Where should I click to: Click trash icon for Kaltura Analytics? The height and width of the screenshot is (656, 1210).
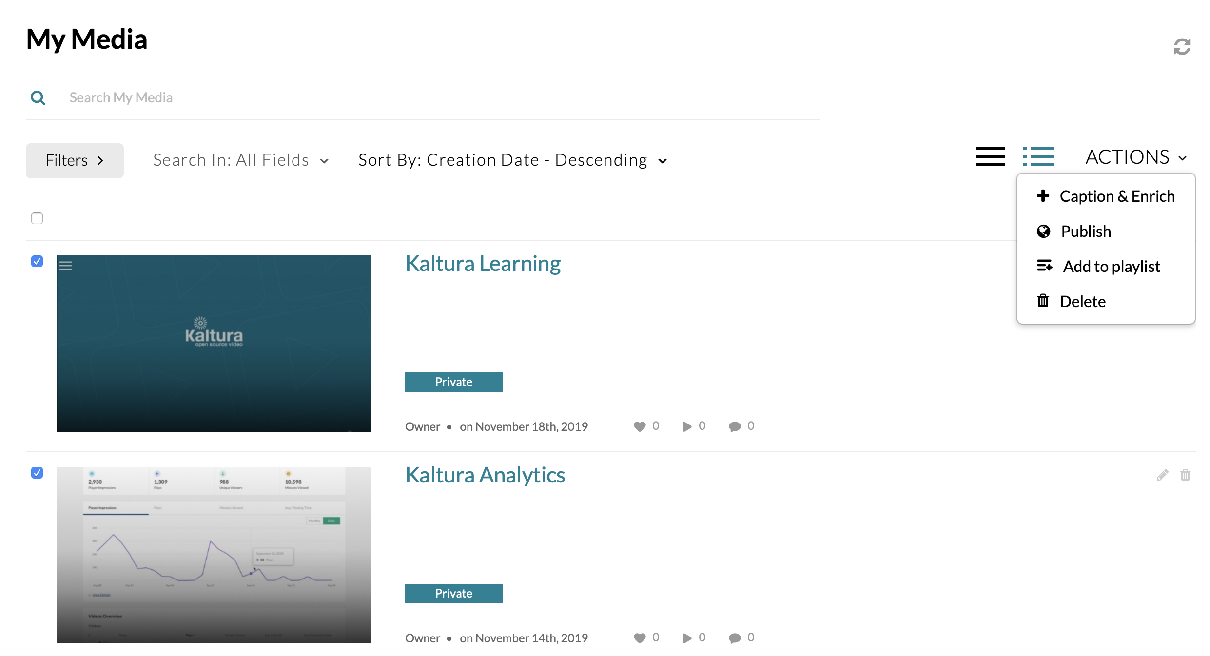1185,475
